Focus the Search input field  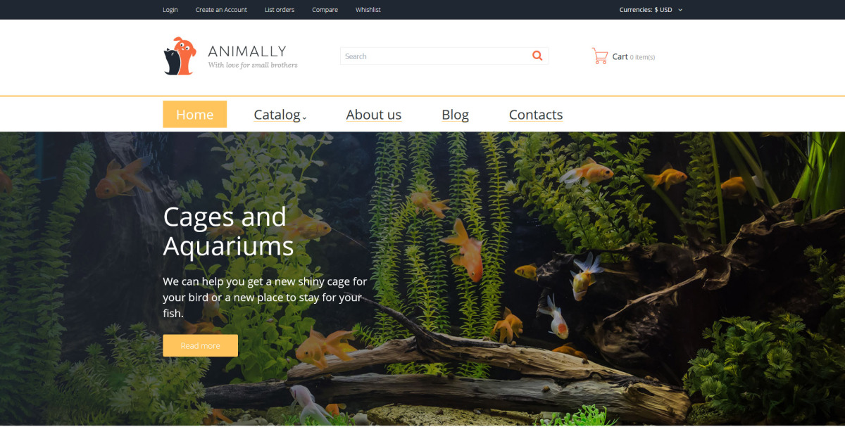tap(435, 56)
